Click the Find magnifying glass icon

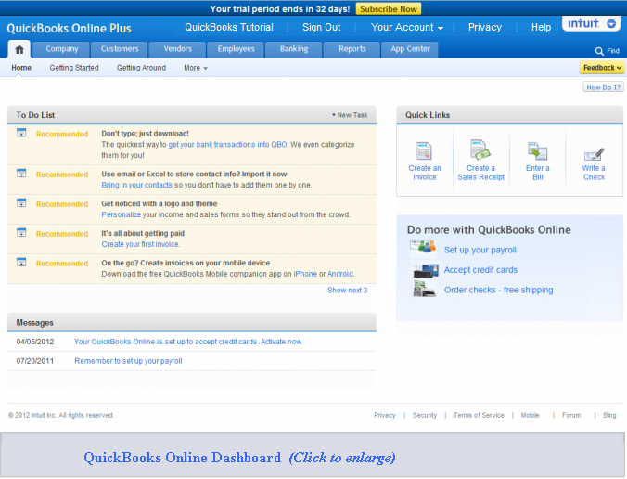pyautogui.click(x=599, y=51)
